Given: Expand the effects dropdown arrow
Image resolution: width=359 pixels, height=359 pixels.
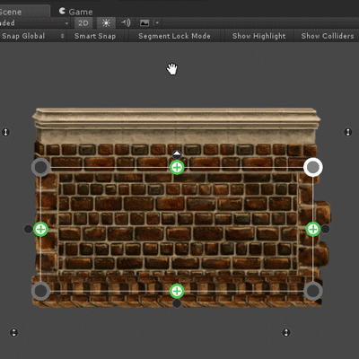Looking at the screenshot, I should tap(157, 23).
